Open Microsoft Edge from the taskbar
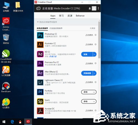 tap(12, 122)
